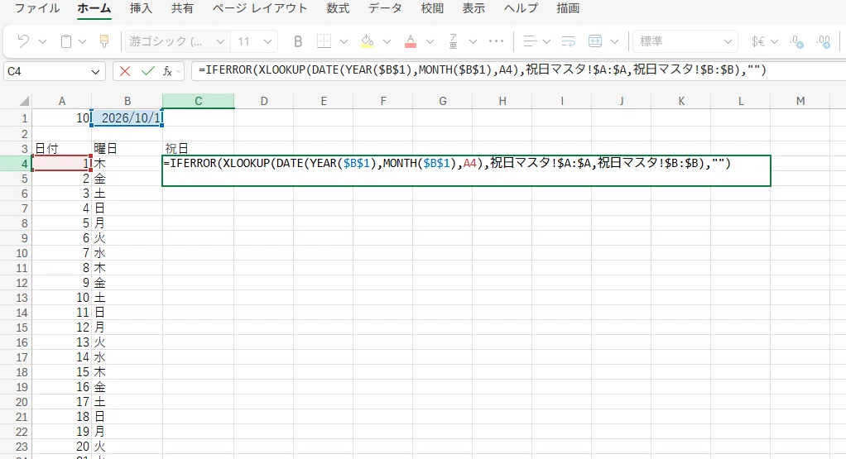Click the Insert Function fx icon
The height and width of the screenshot is (459, 846).
pyautogui.click(x=167, y=71)
